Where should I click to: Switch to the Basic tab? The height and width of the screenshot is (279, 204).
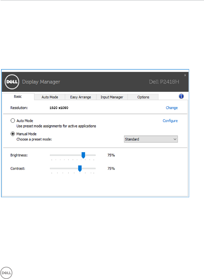click(18, 97)
